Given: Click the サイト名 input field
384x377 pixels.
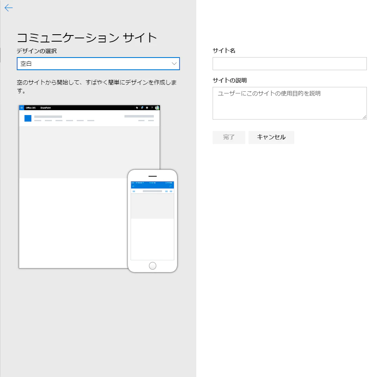Looking at the screenshot, I should point(289,64).
